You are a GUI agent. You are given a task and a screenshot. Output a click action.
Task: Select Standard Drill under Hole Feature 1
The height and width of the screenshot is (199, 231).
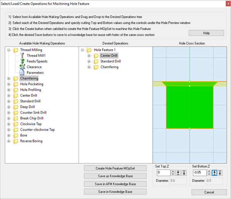111,61
